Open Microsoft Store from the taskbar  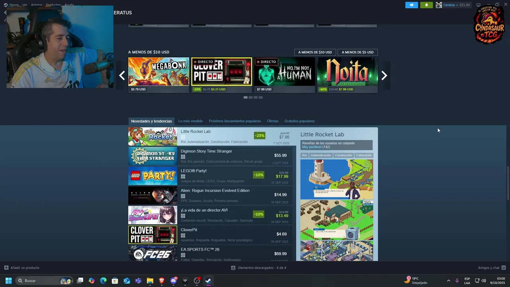[115, 281]
